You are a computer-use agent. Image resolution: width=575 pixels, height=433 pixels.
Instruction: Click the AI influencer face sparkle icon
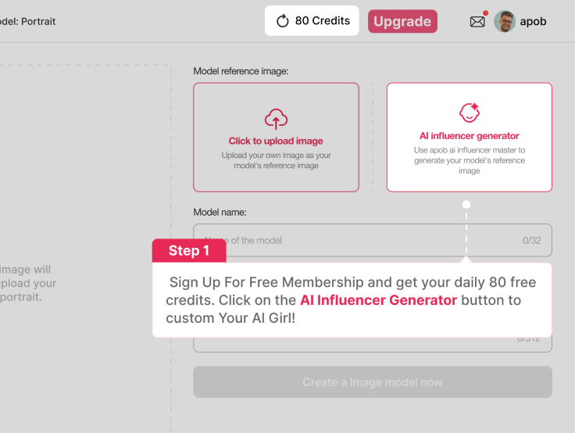469,113
